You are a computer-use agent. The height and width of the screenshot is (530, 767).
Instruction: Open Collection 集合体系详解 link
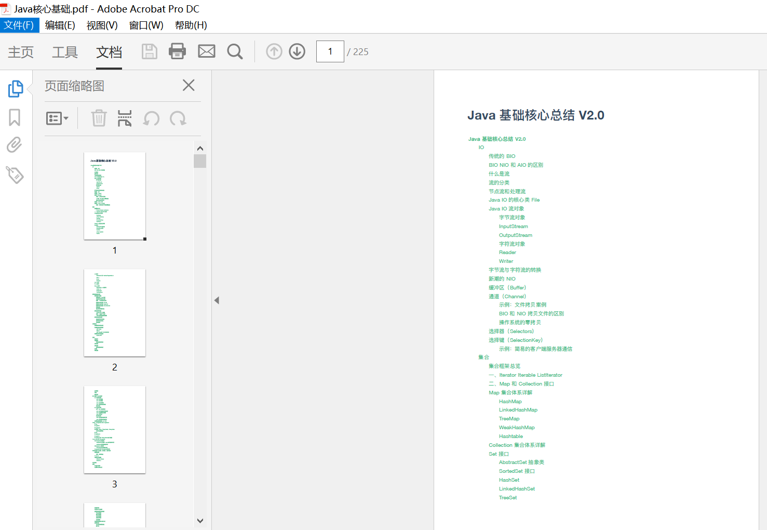(517, 445)
